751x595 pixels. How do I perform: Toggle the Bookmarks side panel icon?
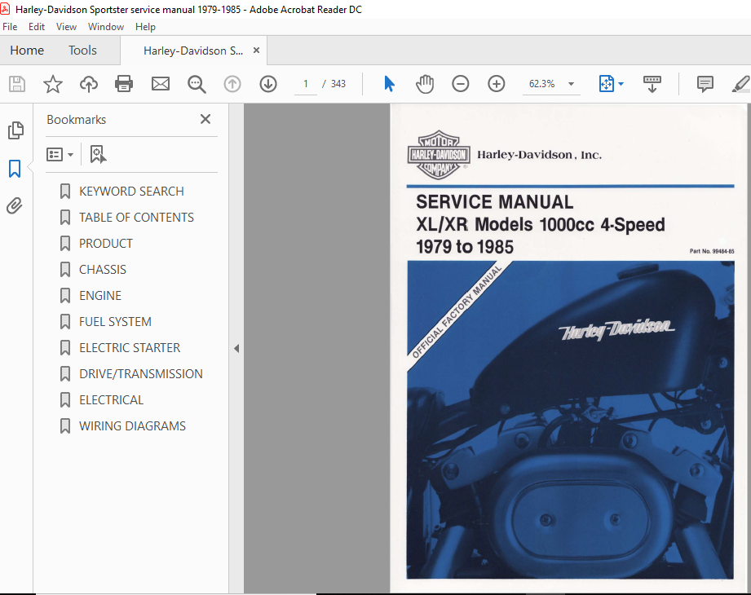click(x=15, y=169)
